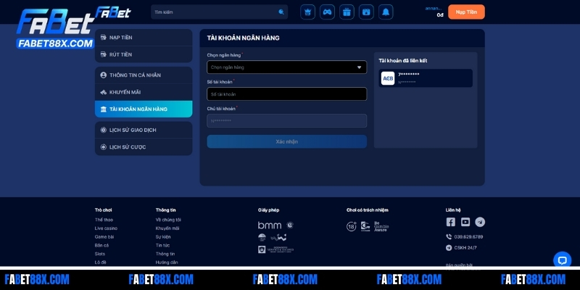Viewport: 580px width, 290px height.
Task: Open KHUYẾN MÃI sidebar item
Action: tap(144, 92)
